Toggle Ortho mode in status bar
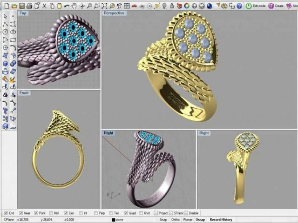Image resolution: width=298 pixels, height=223 pixels. (176, 220)
